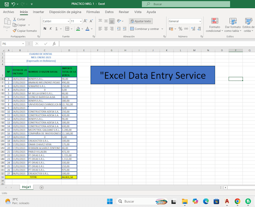The image size is (255, 207).
Task: Increase the indent level
Action: click(124, 29)
